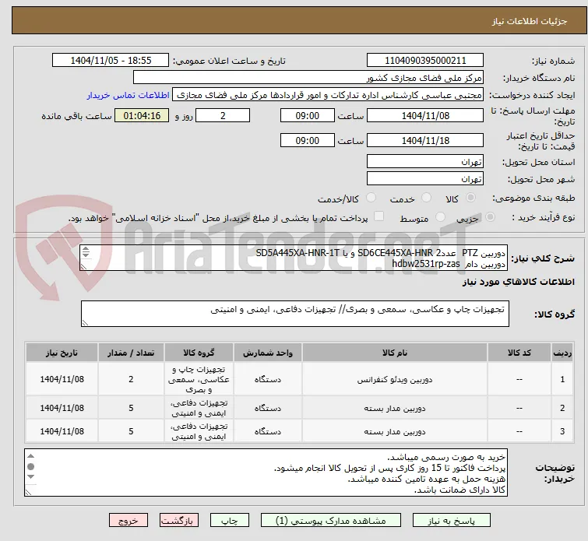Click the نام کالا column header
588x541 pixels.
coord(395,353)
